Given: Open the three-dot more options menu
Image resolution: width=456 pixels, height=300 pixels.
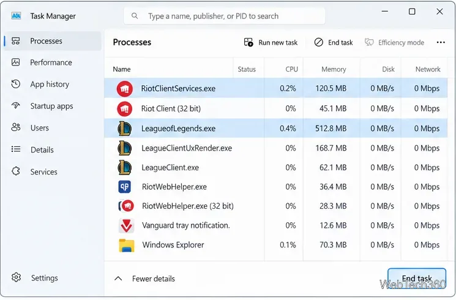Looking at the screenshot, I should click(x=441, y=42).
